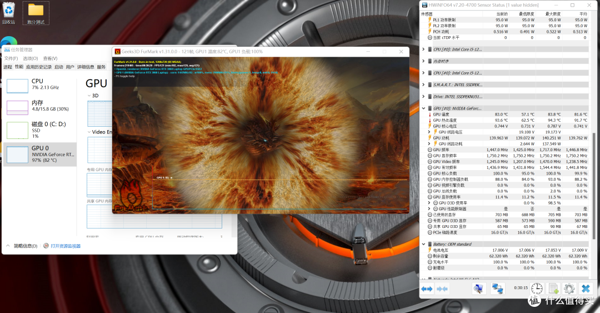Select CPU 7% 2.13 GHz performance item

coord(40,85)
